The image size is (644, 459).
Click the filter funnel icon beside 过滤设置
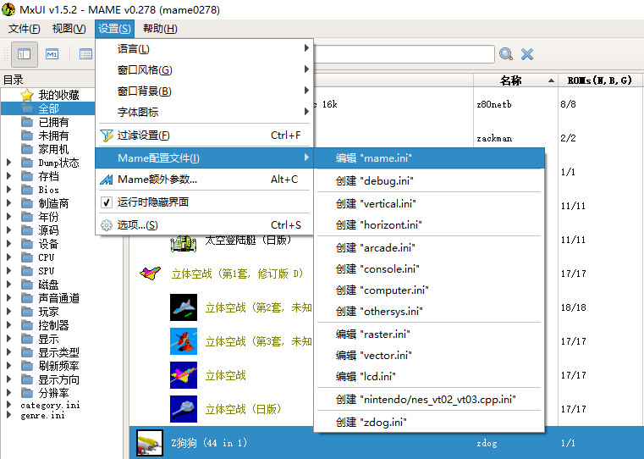point(107,135)
